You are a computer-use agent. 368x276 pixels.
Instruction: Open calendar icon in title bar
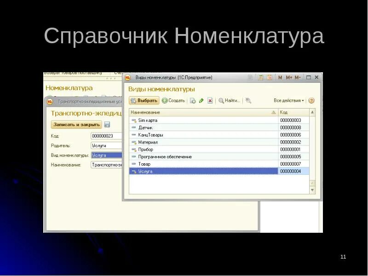(x=270, y=77)
